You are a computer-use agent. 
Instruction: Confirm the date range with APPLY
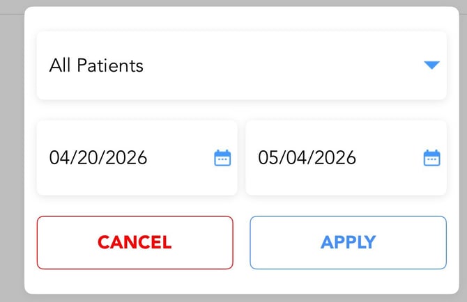(348, 242)
